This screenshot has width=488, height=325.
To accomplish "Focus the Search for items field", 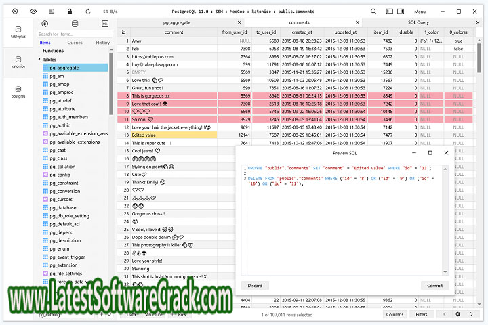I will coord(75,34).
